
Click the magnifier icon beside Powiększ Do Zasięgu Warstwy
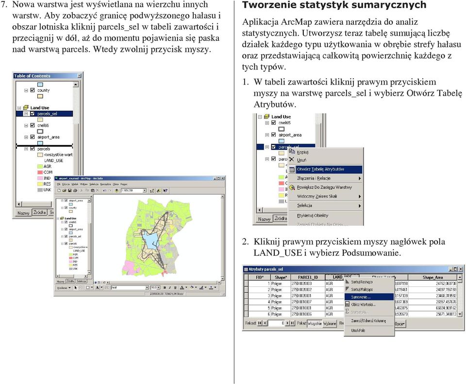click(x=292, y=187)
